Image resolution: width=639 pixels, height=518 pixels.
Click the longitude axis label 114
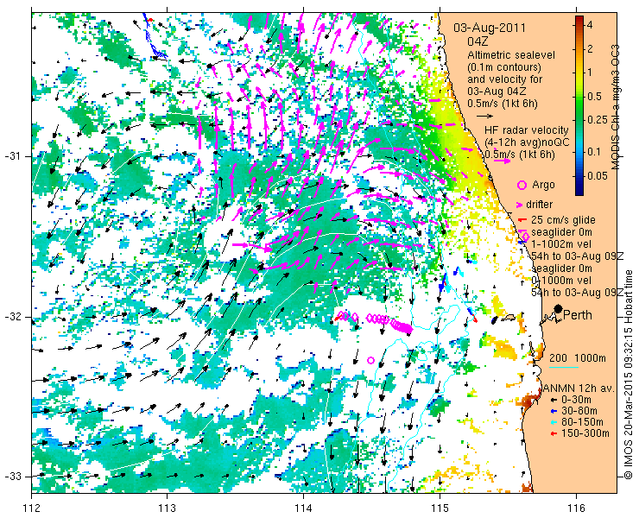tap(303, 508)
